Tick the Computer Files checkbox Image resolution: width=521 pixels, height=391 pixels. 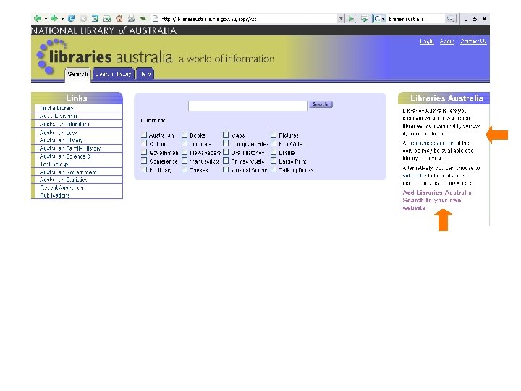226,143
